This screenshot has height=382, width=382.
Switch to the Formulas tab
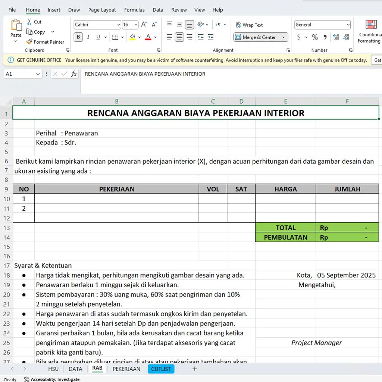(x=134, y=10)
